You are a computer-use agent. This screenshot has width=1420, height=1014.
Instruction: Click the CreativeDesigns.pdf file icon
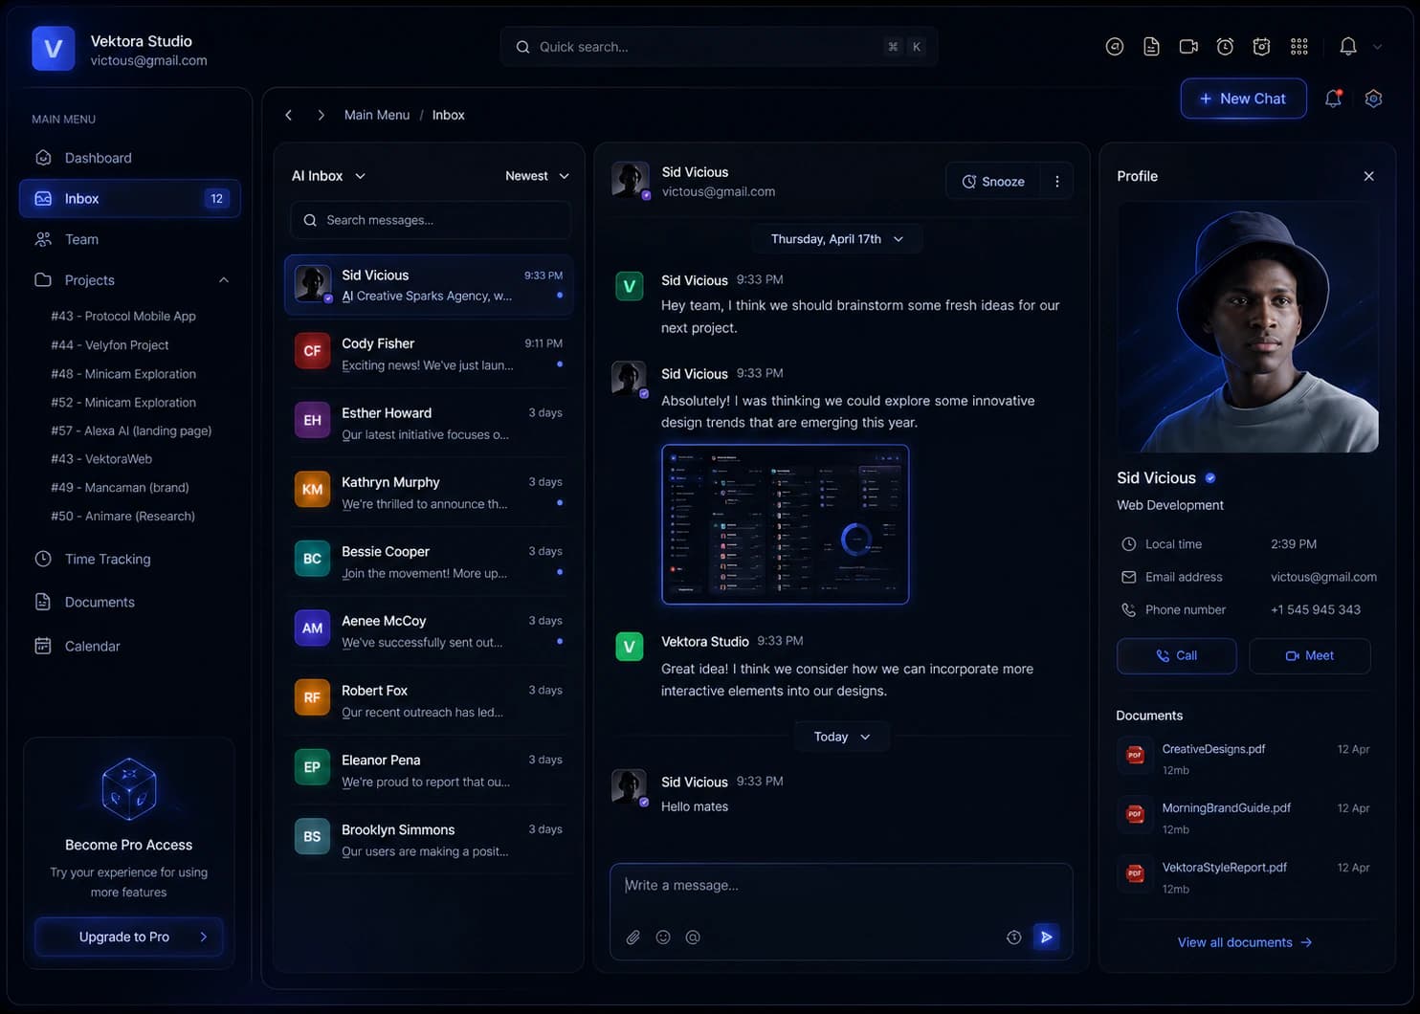1135,755
